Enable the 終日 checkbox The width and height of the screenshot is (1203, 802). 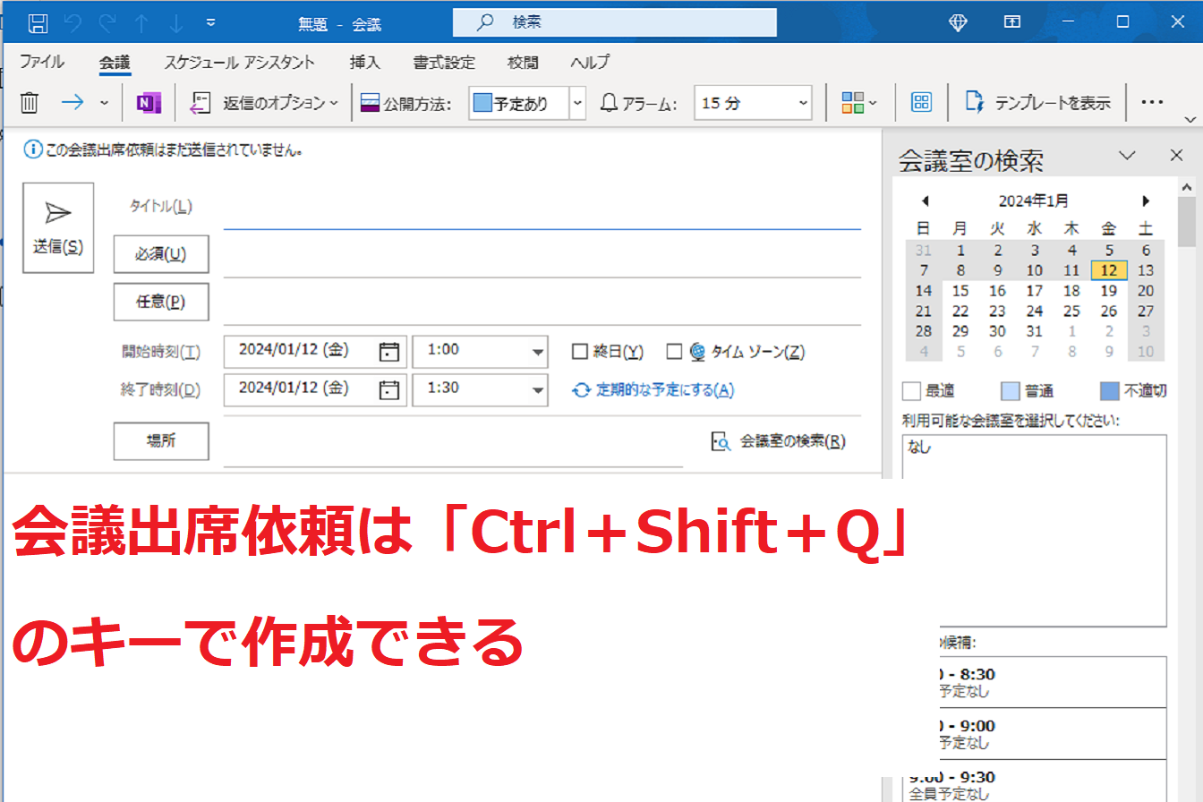coord(579,351)
